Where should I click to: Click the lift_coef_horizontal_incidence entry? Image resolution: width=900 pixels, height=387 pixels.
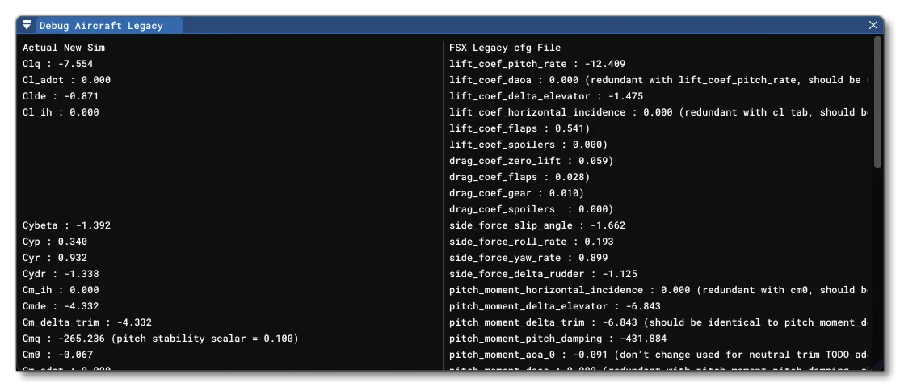(x=658, y=112)
